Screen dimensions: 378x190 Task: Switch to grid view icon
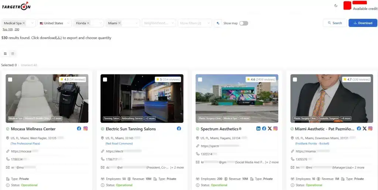click(x=5, y=54)
